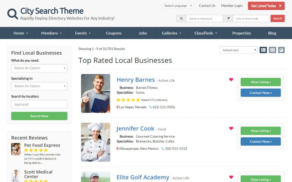
Task: View Listing for Elite Golf Academy
Action: [x=261, y=179]
